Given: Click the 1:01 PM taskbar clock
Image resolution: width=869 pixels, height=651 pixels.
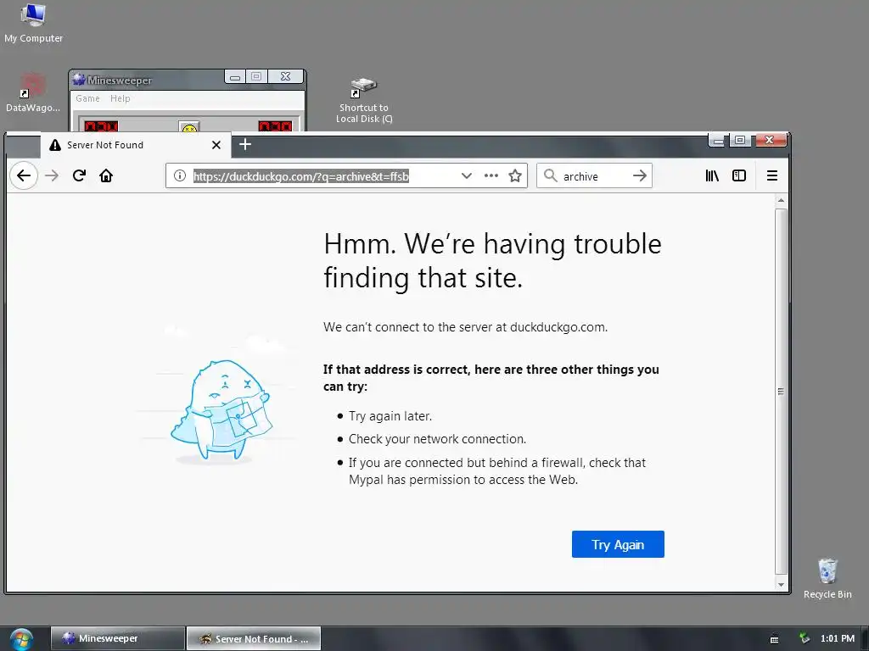Looking at the screenshot, I should (838, 638).
